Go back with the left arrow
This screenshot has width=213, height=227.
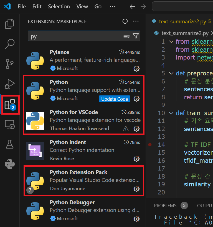click(132, 6)
